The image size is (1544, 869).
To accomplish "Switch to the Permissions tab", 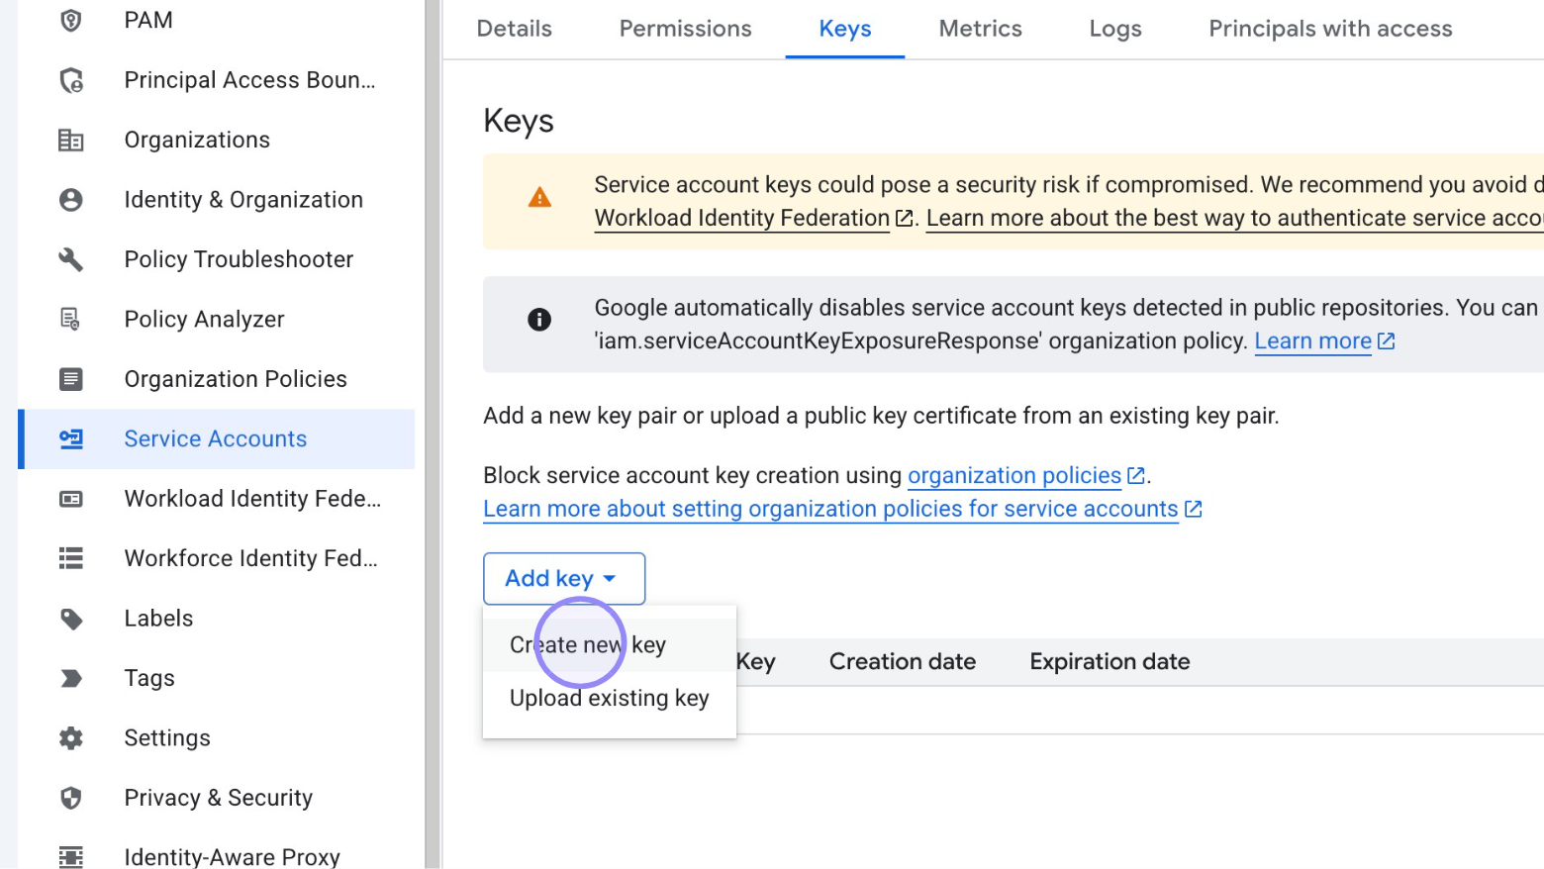I will [x=685, y=29].
